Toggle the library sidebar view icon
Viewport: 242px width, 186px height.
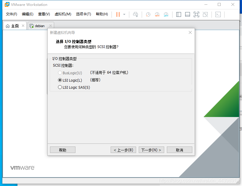click(x=179, y=14)
